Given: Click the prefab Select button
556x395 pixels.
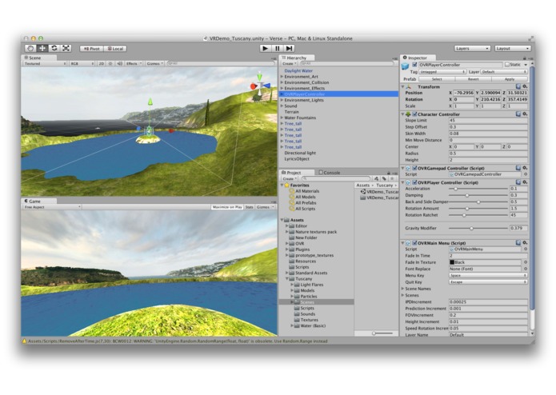Looking at the screenshot, I should pyautogui.click(x=437, y=79).
